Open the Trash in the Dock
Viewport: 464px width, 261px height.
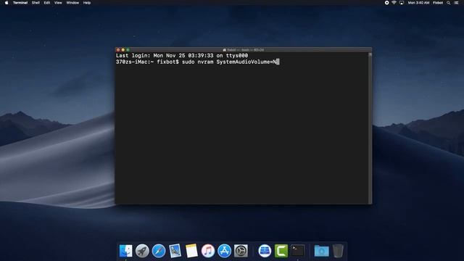click(x=338, y=251)
